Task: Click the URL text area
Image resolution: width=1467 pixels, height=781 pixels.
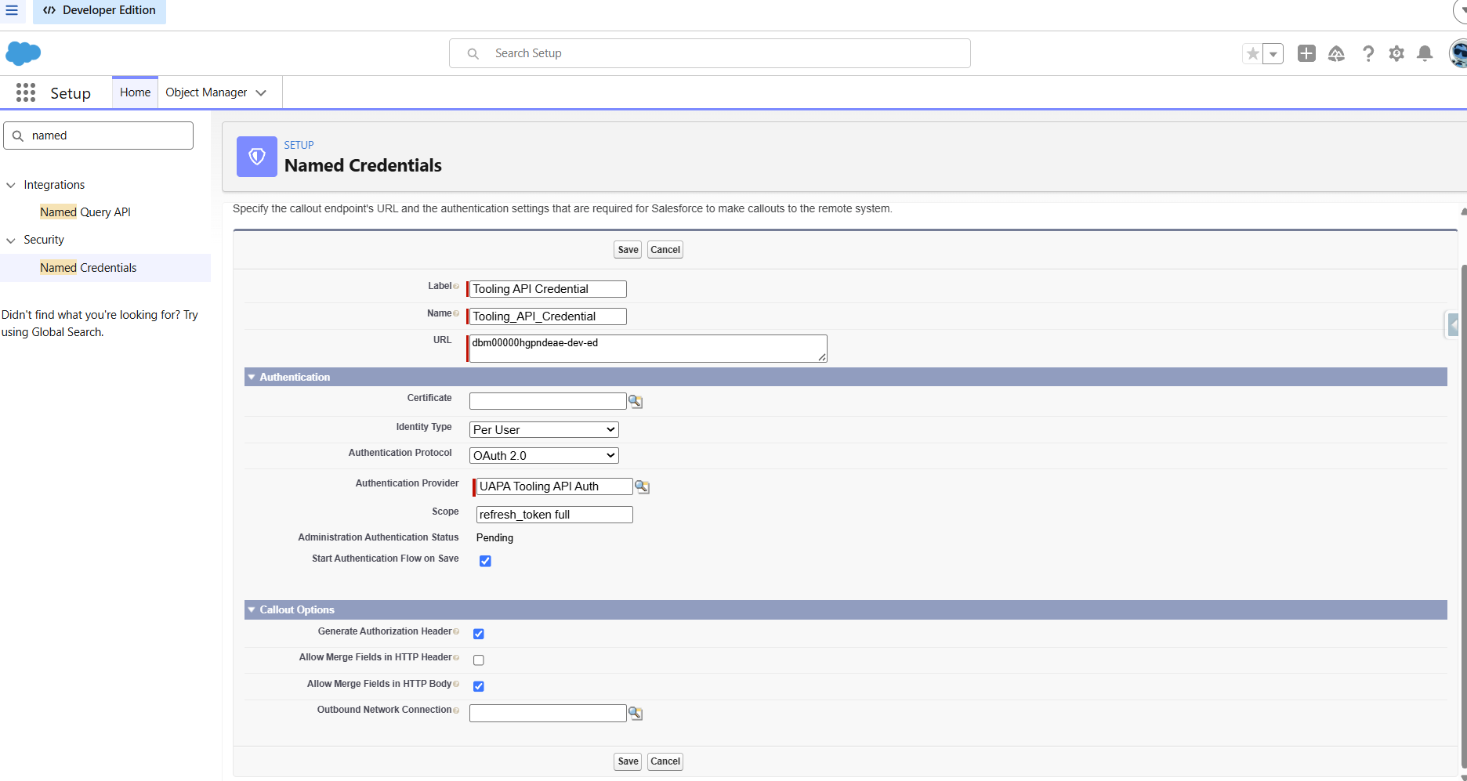Action: [x=648, y=349]
